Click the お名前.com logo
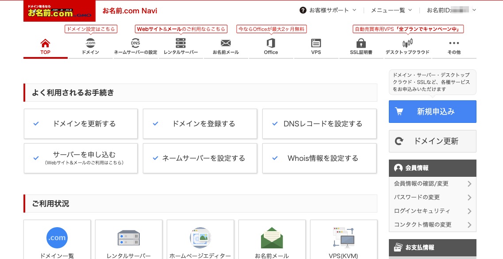The height and width of the screenshot is (259, 503). click(59, 11)
